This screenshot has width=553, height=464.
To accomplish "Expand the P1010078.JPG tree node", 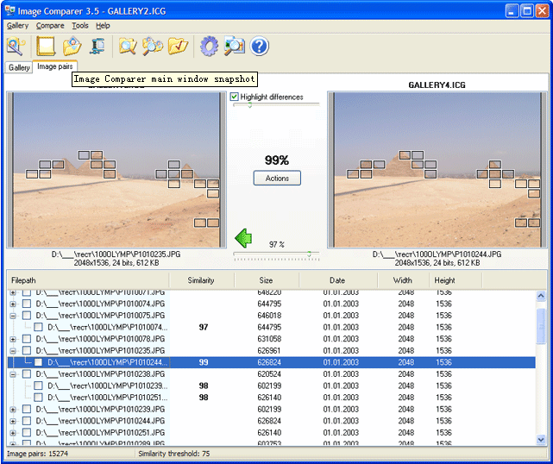I will [13, 339].
